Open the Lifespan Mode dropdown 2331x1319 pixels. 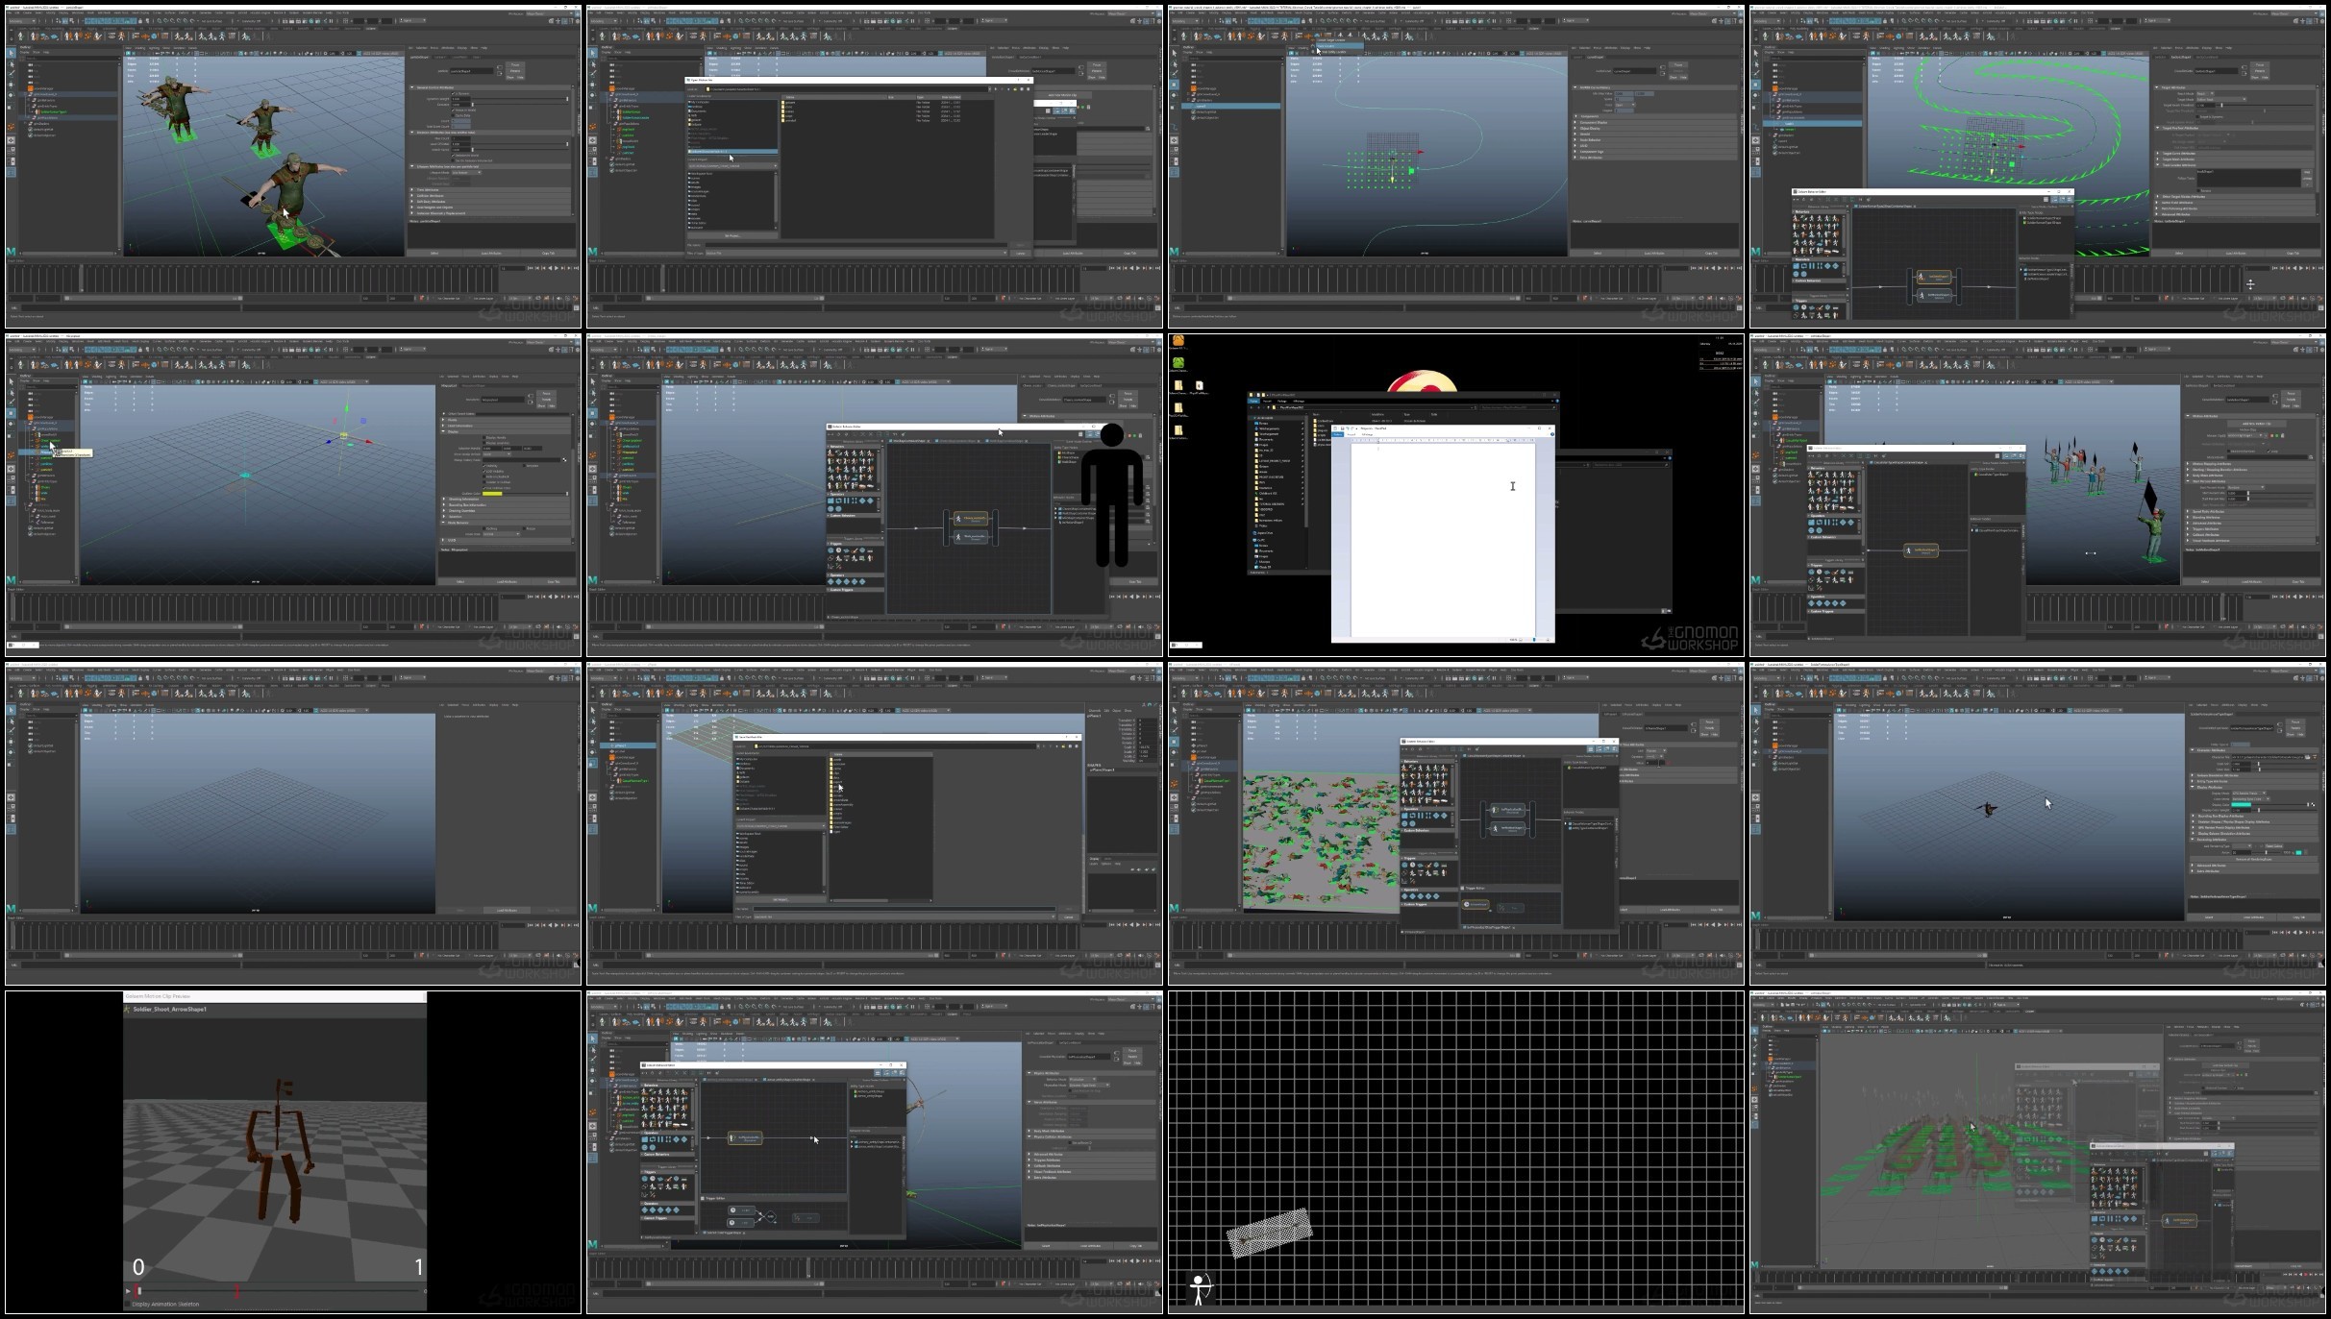466,172
